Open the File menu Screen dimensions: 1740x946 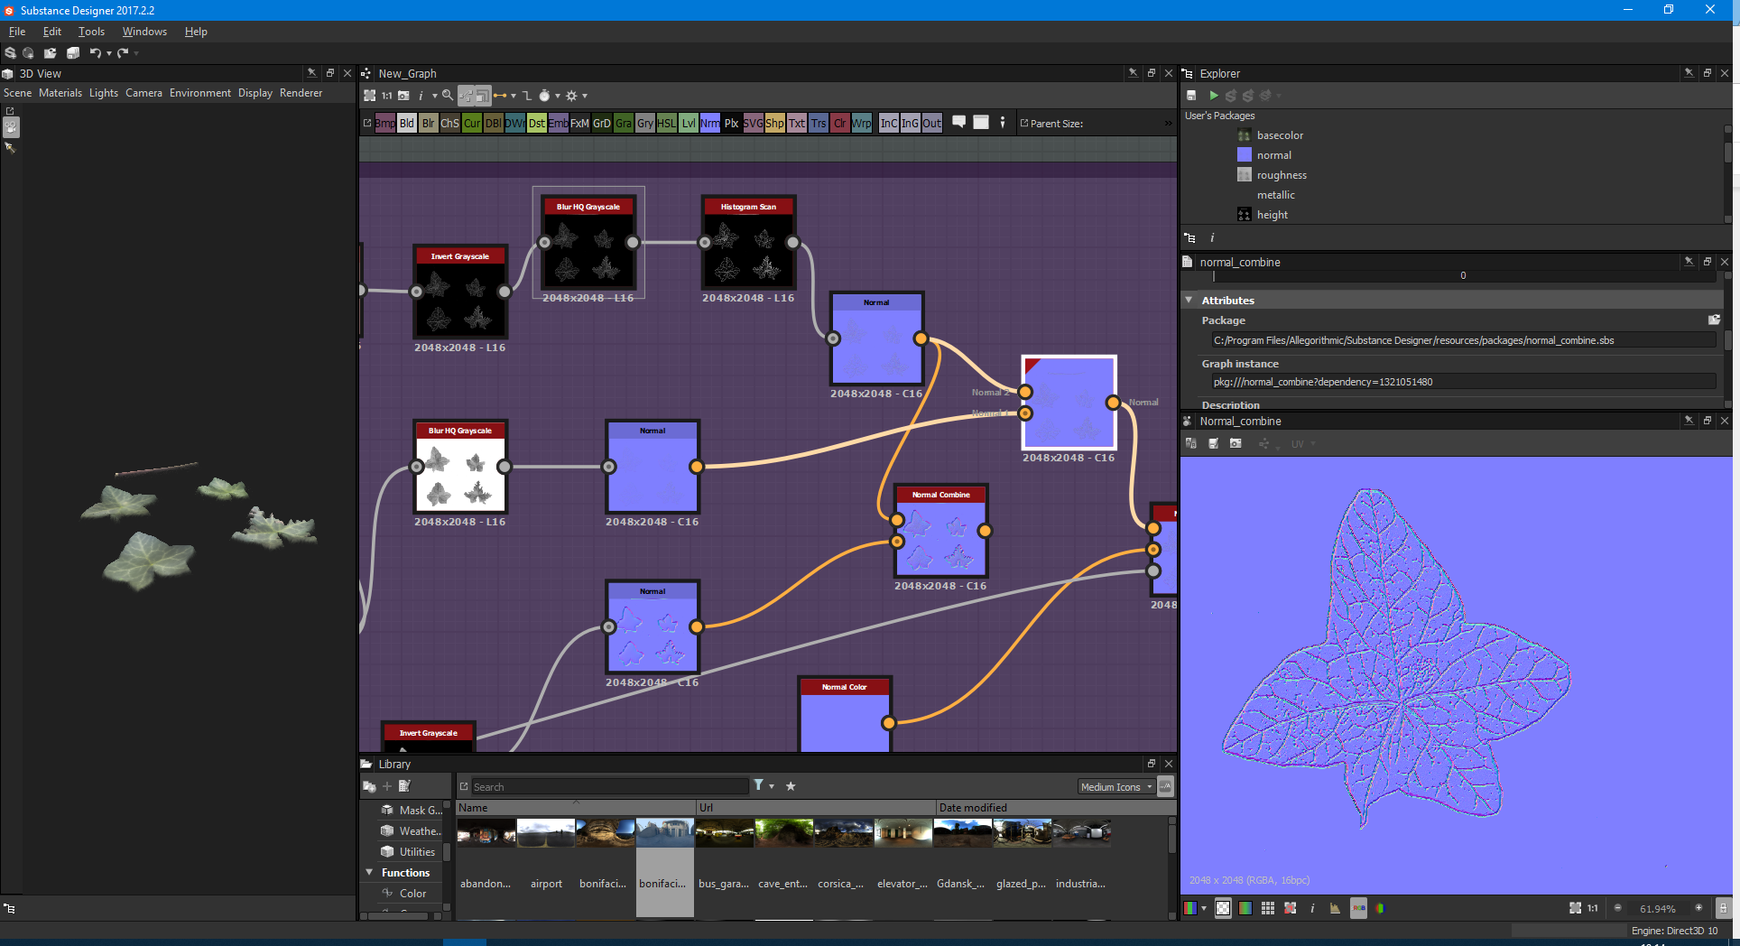[x=17, y=32]
